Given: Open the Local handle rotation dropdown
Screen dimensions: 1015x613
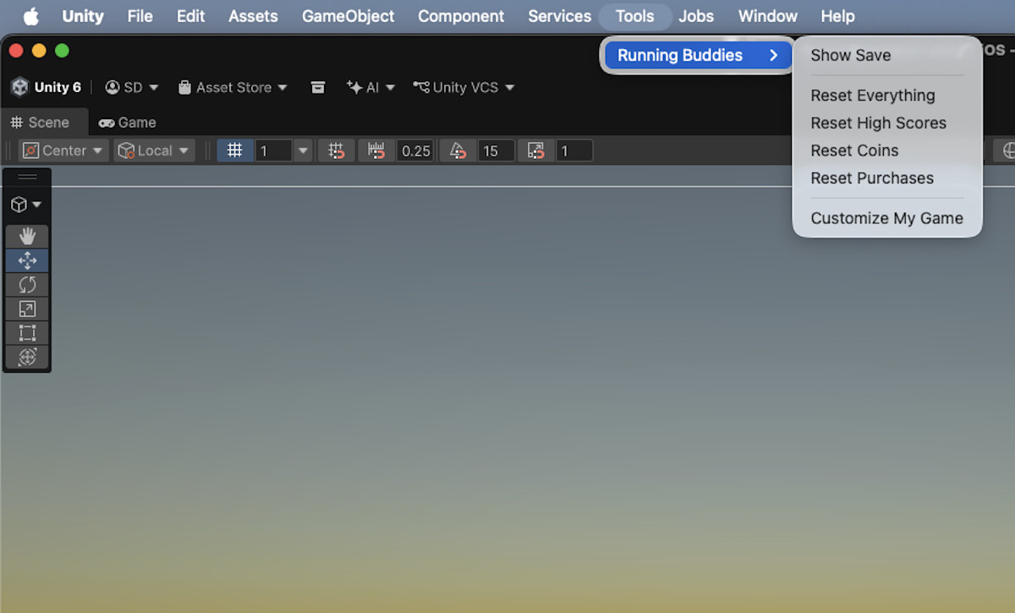Looking at the screenshot, I should [155, 151].
